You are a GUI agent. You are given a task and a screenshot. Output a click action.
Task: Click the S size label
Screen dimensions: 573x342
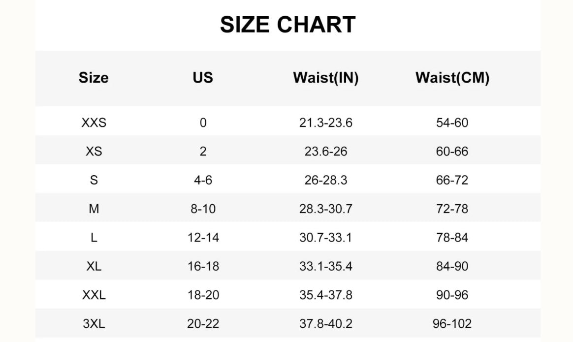coord(94,180)
